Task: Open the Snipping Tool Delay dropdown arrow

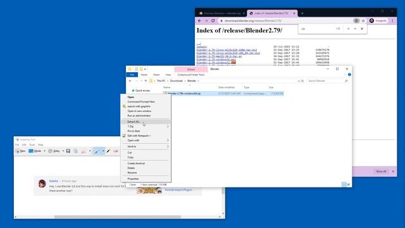Action: (x=63, y=151)
